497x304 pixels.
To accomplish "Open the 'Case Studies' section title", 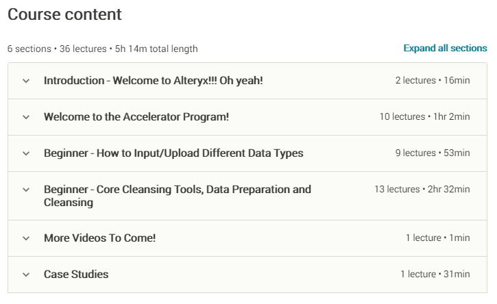I will 76,275.
